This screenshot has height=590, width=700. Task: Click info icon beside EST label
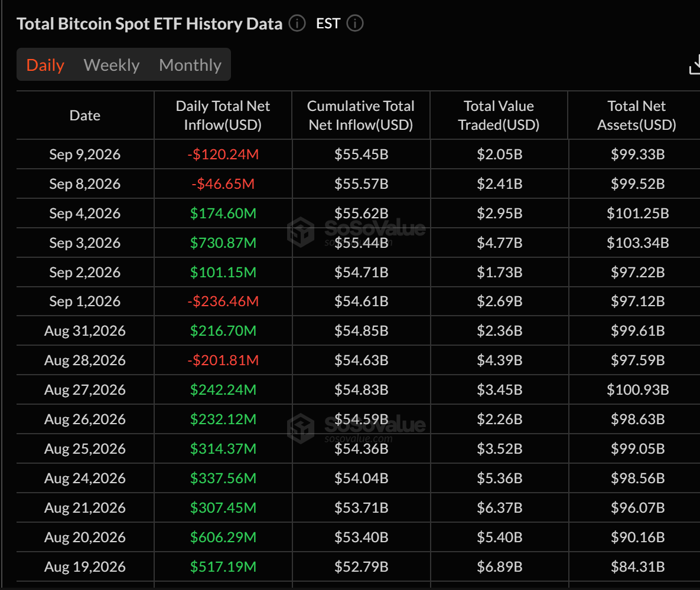pos(355,23)
